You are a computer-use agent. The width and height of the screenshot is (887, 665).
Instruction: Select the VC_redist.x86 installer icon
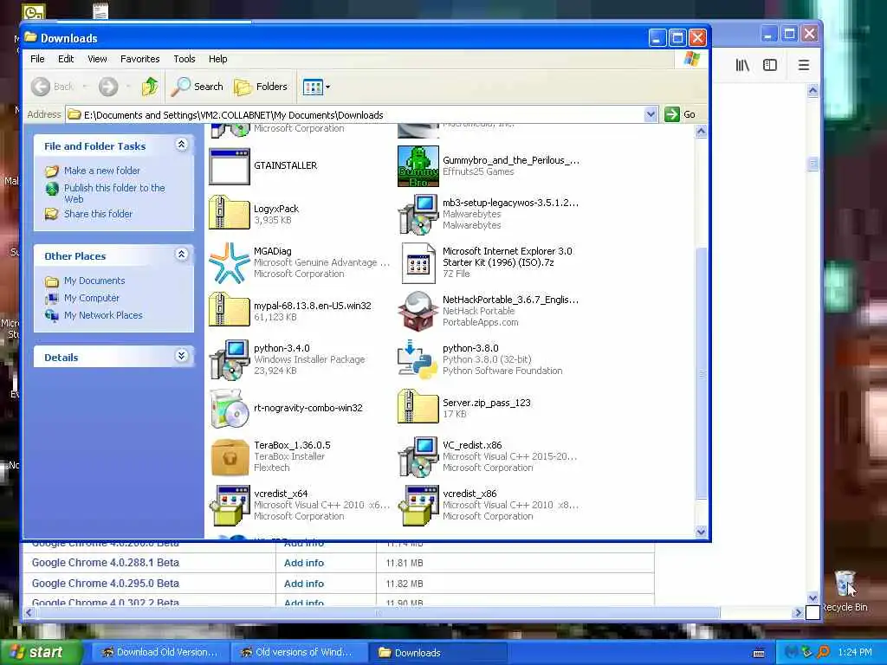[418, 457]
